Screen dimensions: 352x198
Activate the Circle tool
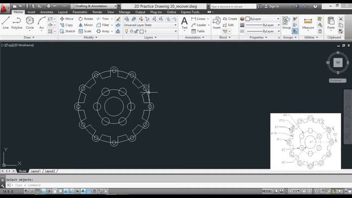click(30, 23)
